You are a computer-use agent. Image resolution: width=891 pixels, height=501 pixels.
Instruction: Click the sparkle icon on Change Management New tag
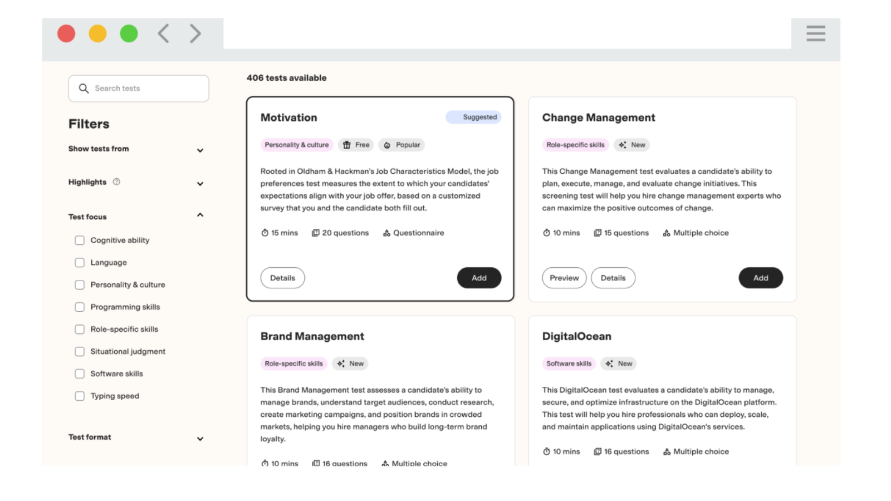[623, 145]
